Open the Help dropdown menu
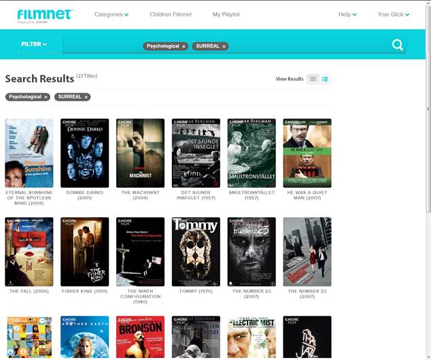 [347, 14]
